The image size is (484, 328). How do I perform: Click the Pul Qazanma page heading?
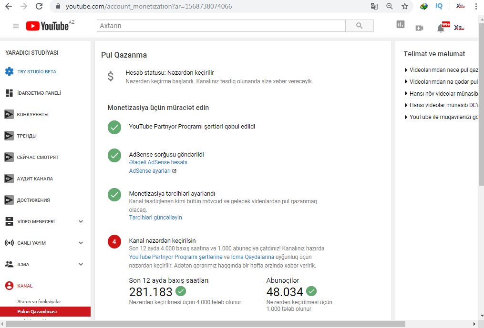pyautogui.click(x=124, y=55)
